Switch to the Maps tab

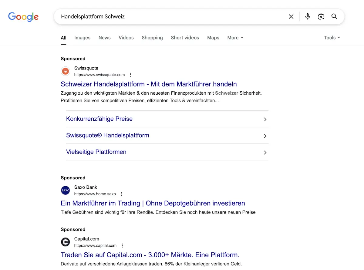(x=213, y=38)
